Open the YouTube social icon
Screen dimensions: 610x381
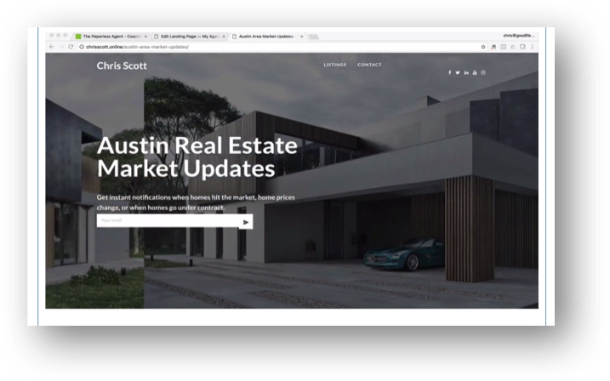coord(475,72)
